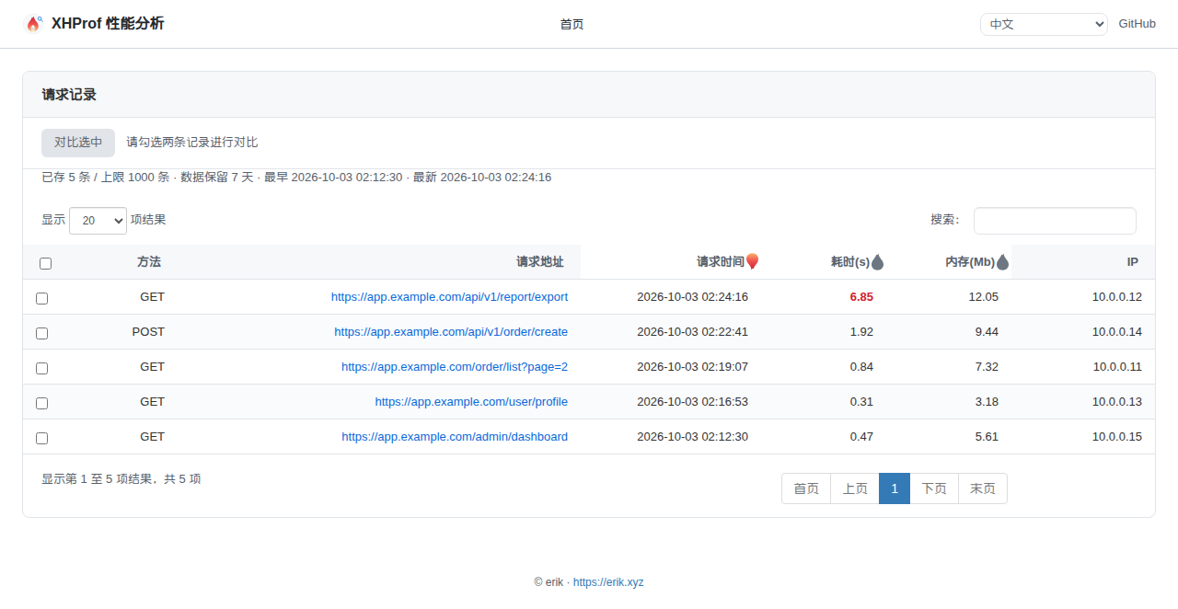Sort by the 请求地址 column header
The image size is (1178, 609).
click(x=540, y=262)
